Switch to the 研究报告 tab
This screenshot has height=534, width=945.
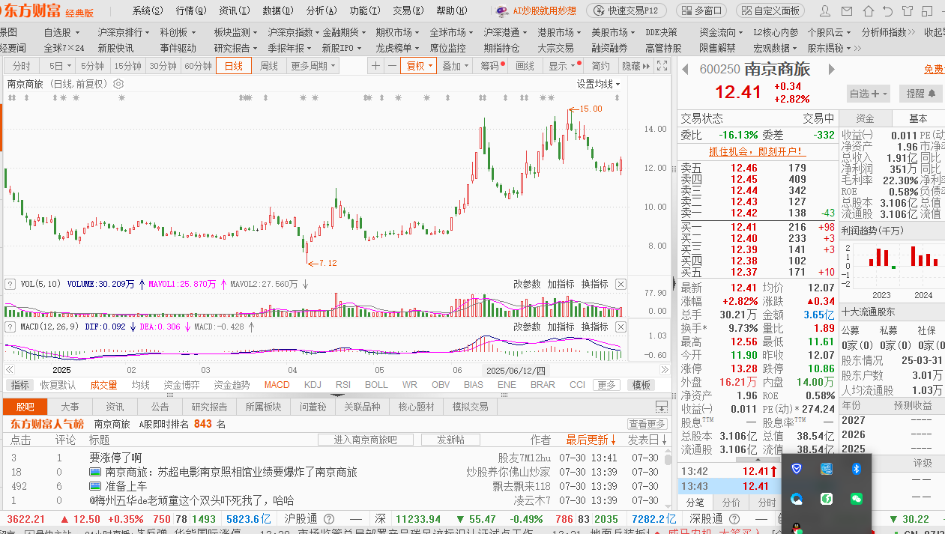tap(209, 407)
